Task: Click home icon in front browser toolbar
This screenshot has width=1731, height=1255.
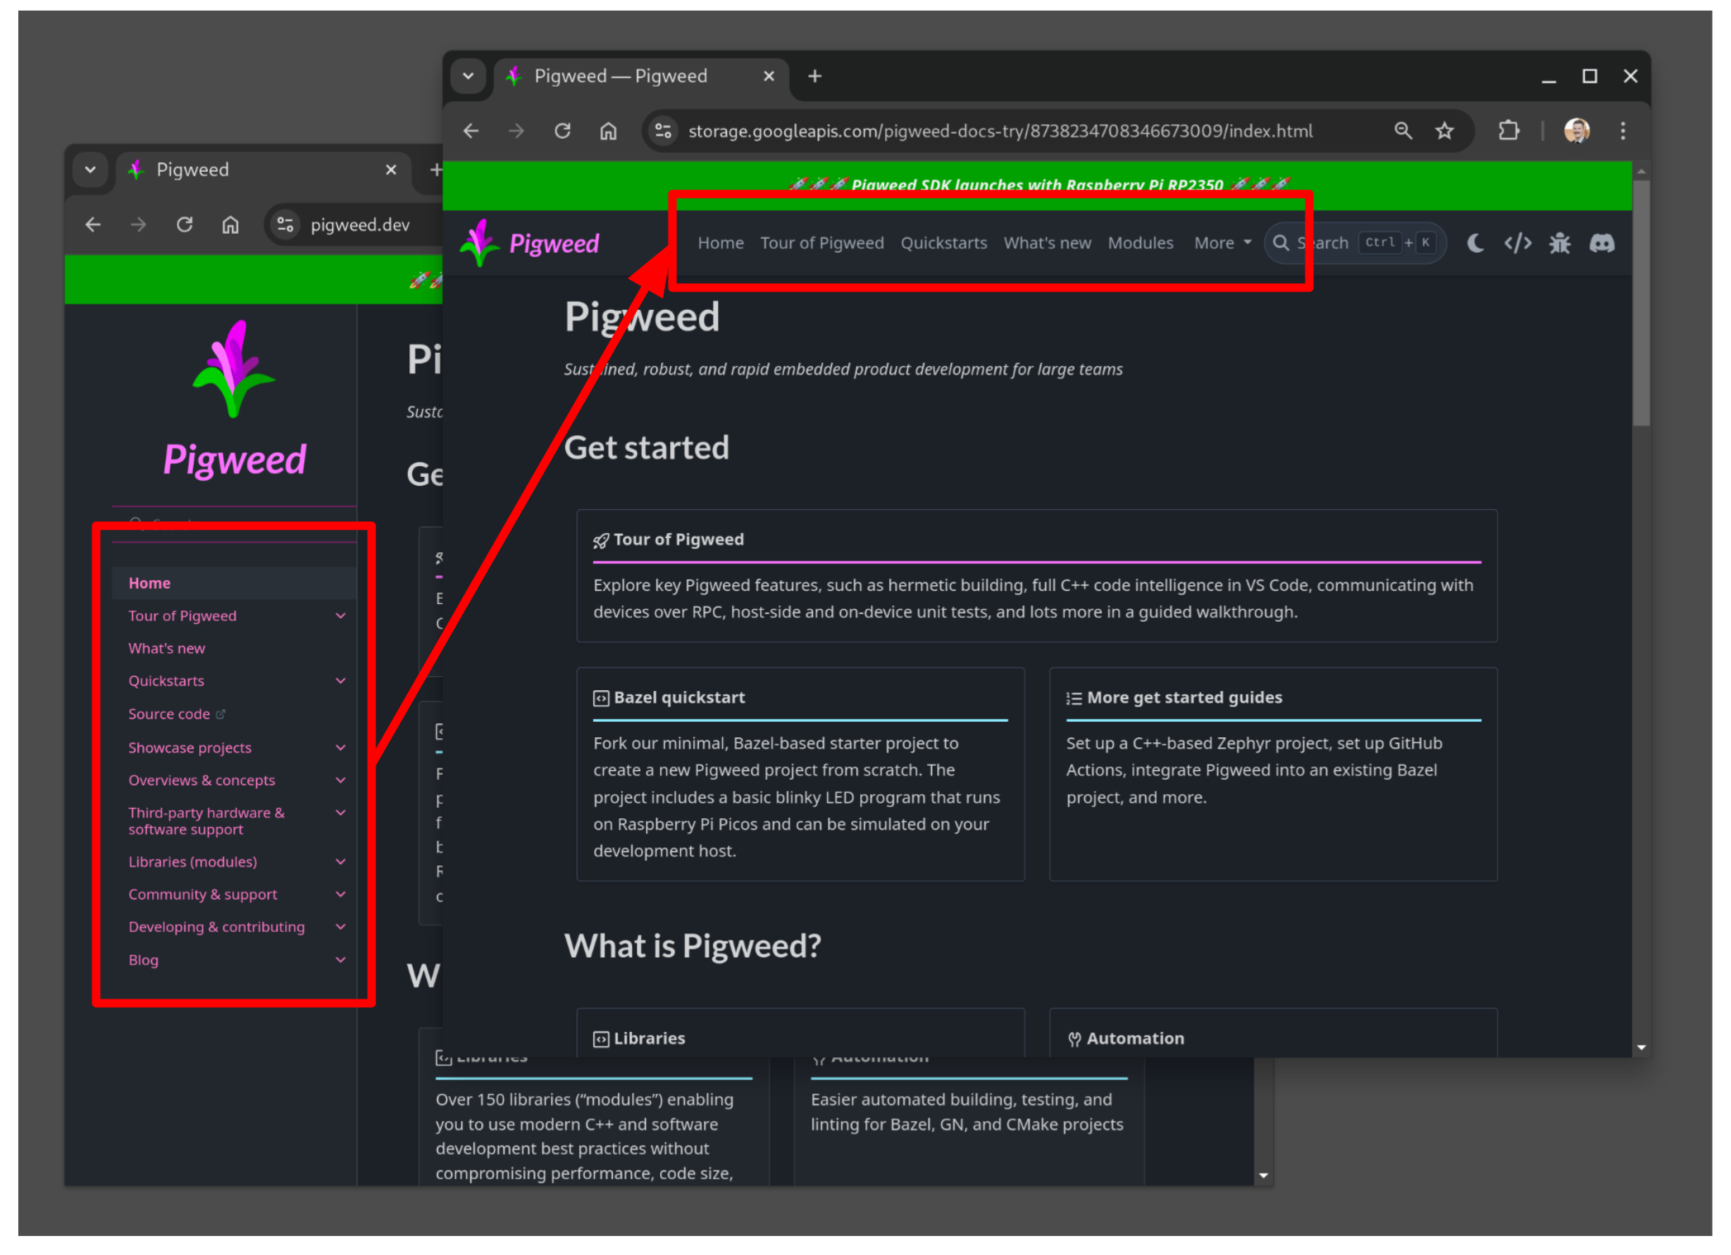Action: coord(608,131)
